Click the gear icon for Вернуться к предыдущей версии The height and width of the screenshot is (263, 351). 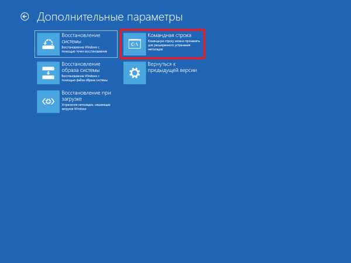click(x=135, y=73)
